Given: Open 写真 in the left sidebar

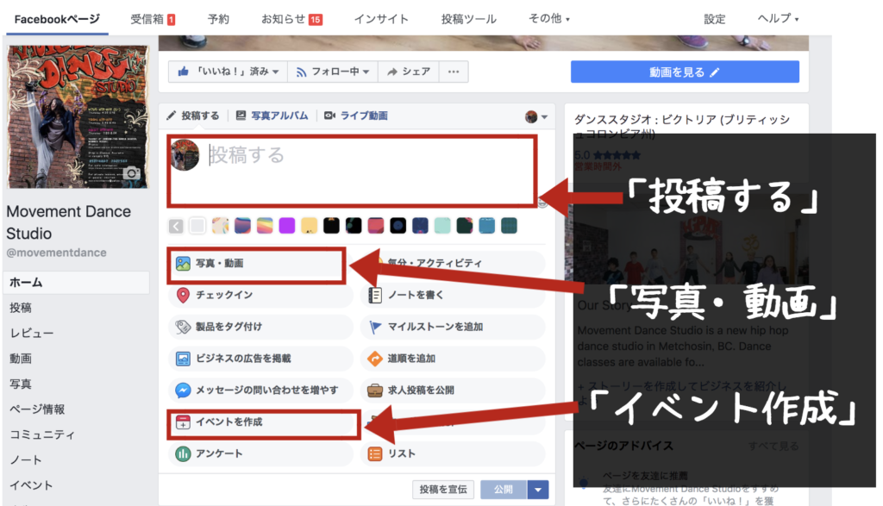Looking at the screenshot, I should coord(21,384).
